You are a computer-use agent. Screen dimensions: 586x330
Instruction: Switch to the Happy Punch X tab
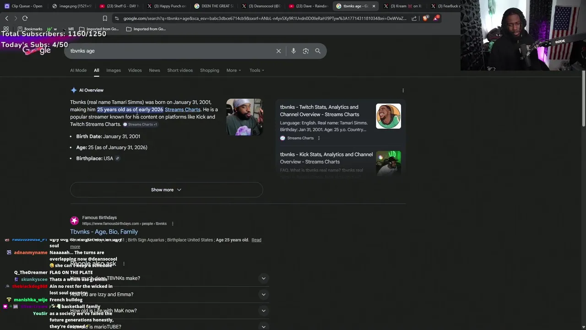pos(167,6)
